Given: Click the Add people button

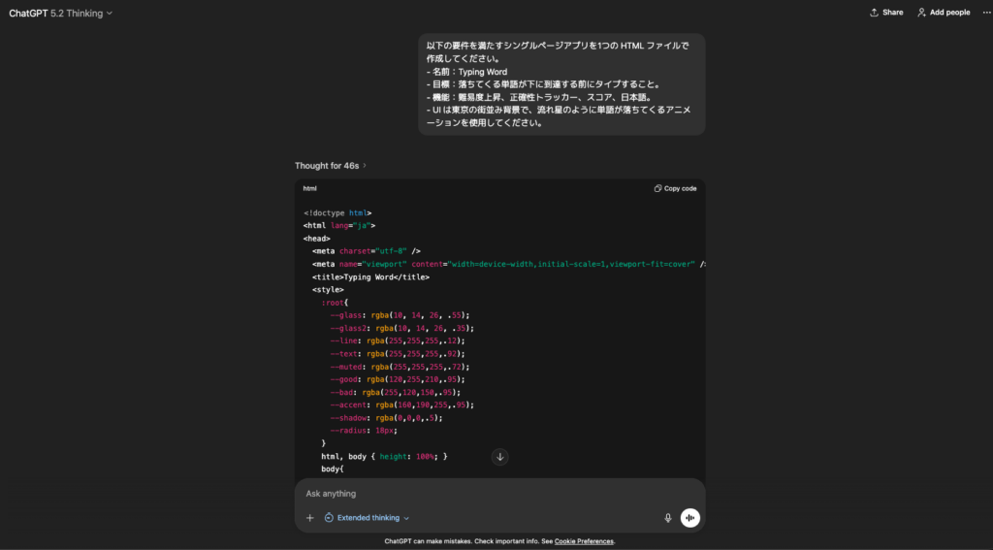Looking at the screenshot, I should click(944, 13).
